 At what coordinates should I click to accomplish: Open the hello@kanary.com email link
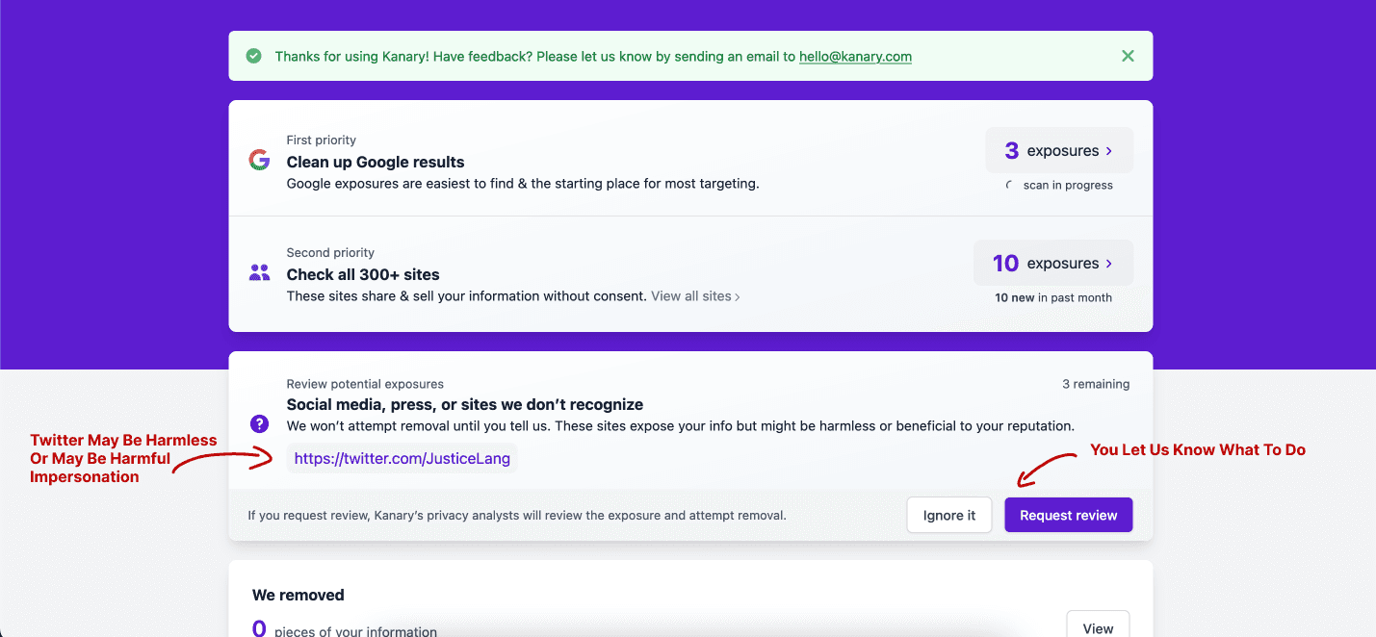pyautogui.click(x=855, y=57)
